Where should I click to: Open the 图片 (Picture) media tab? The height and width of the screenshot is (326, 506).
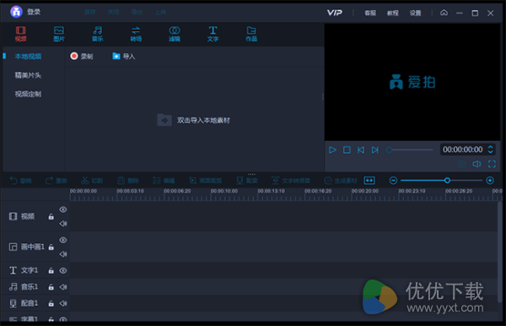click(x=59, y=34)
